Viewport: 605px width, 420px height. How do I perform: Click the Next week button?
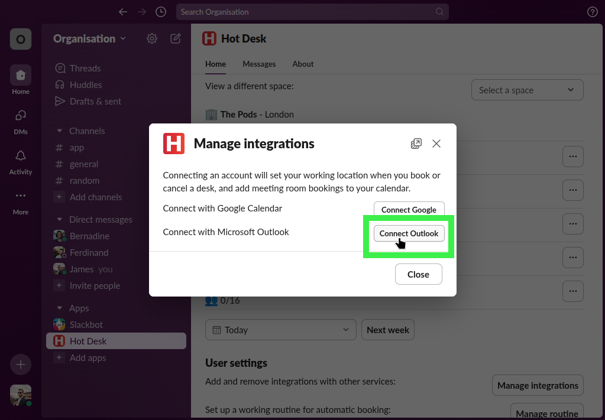point(388,330)
